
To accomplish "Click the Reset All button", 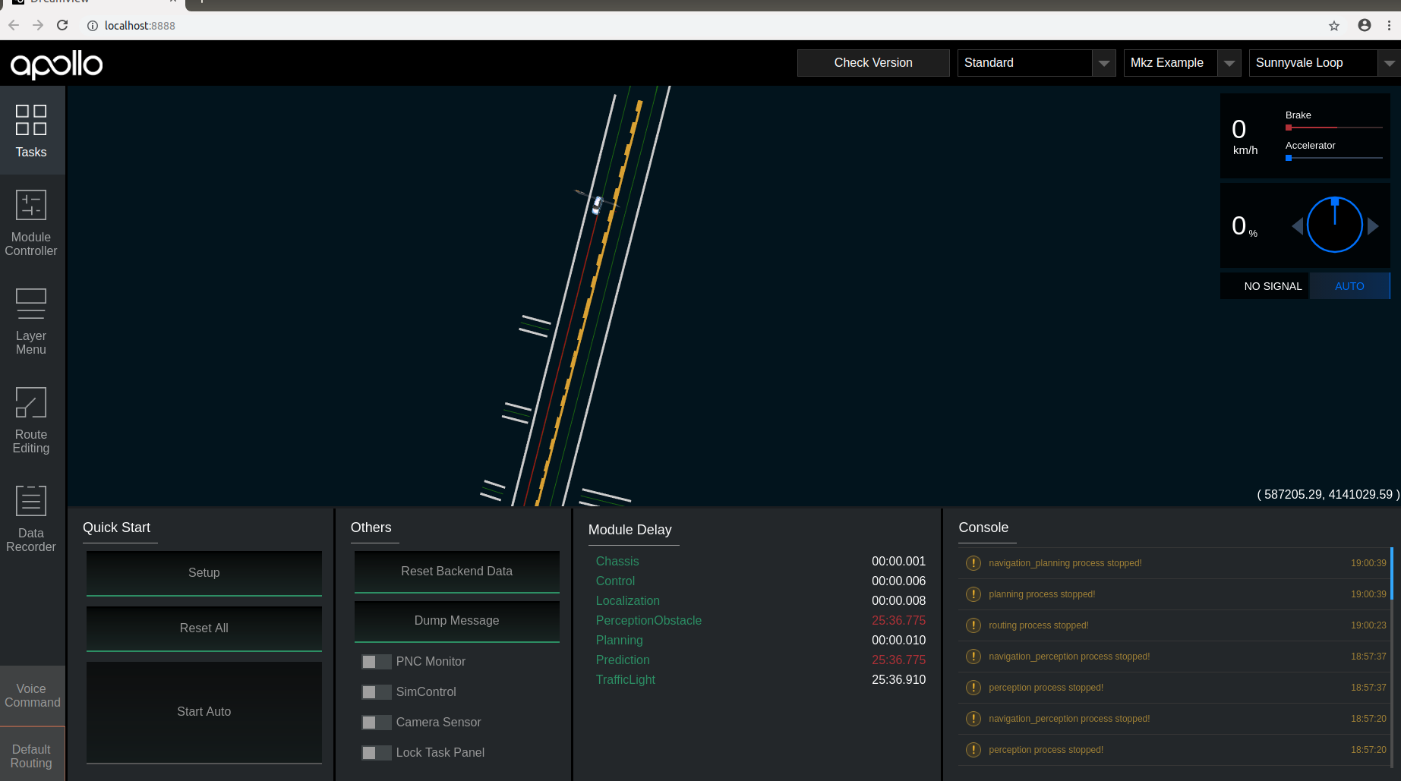I will pyautogui.click(x=204, y=628).
